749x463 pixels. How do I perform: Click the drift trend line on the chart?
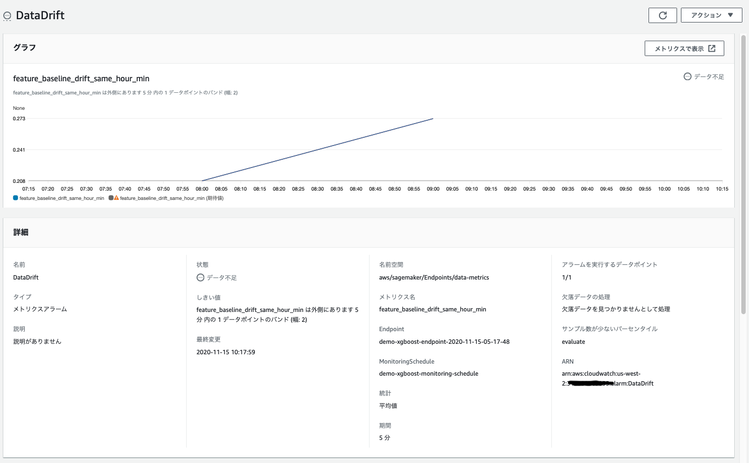[x=318, y=148]
